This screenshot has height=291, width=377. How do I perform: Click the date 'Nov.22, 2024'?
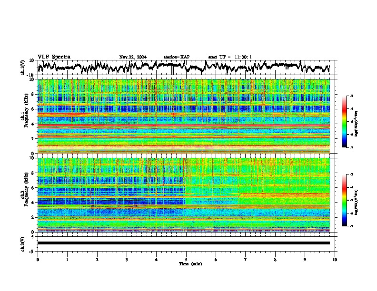(x=133, y=57)
